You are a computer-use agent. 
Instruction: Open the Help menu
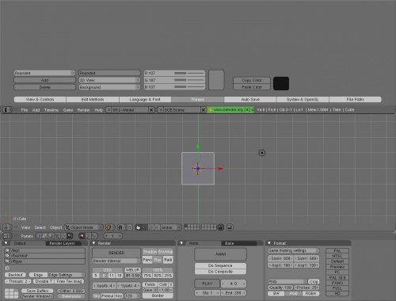(x=98, y=110)
